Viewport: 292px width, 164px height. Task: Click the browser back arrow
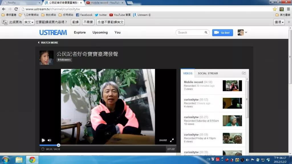tap(4, 9)
